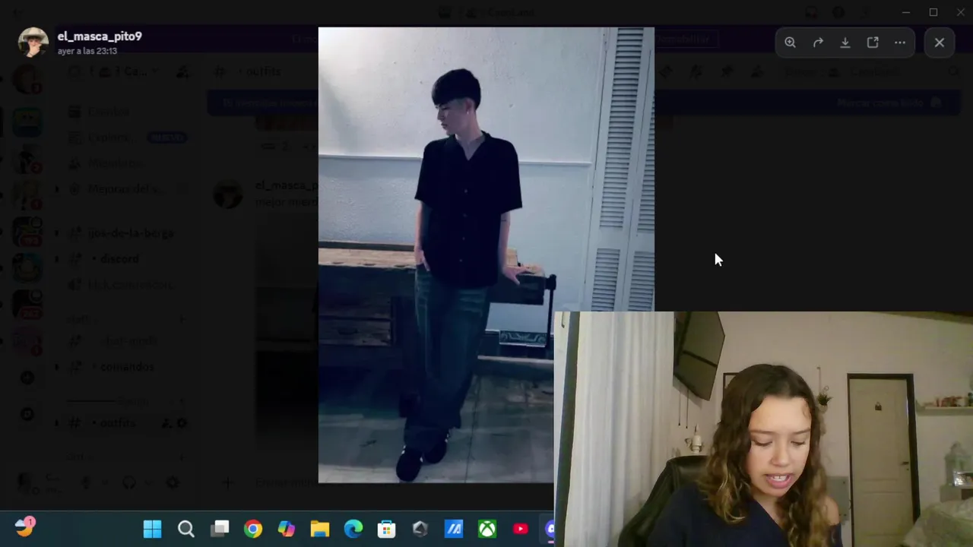Open Task View on the taskbar
The image size is (973, 547).
220,529
